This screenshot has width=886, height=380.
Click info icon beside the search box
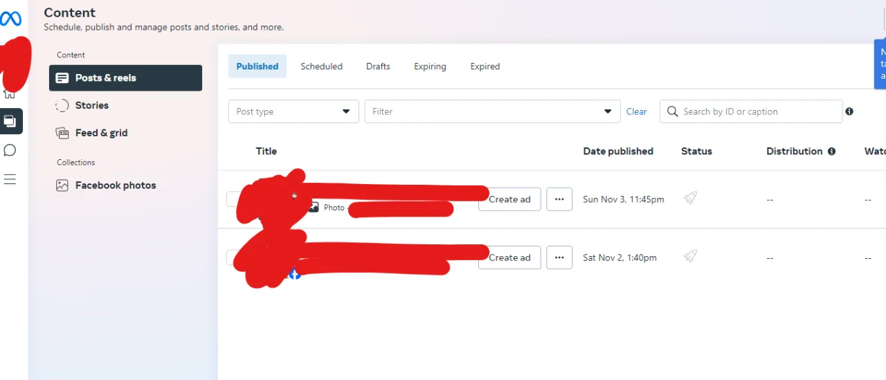[849, 111]
